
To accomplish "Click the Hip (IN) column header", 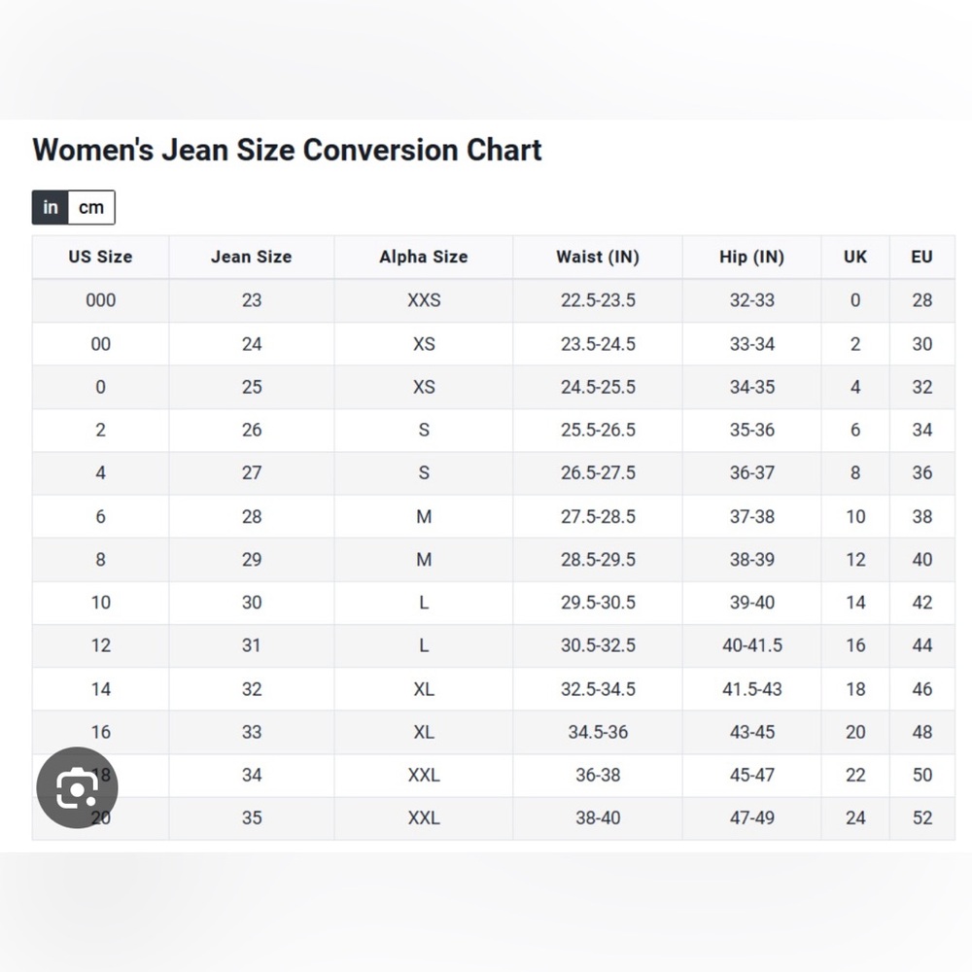I will click(752, 257).
